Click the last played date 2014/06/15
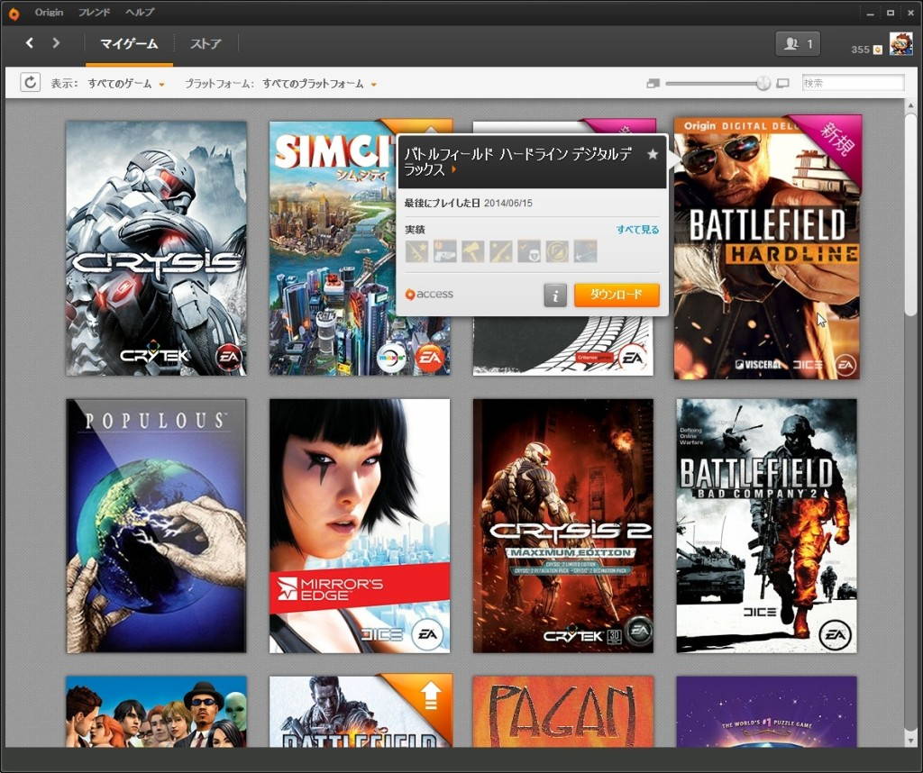 point(508,203)
